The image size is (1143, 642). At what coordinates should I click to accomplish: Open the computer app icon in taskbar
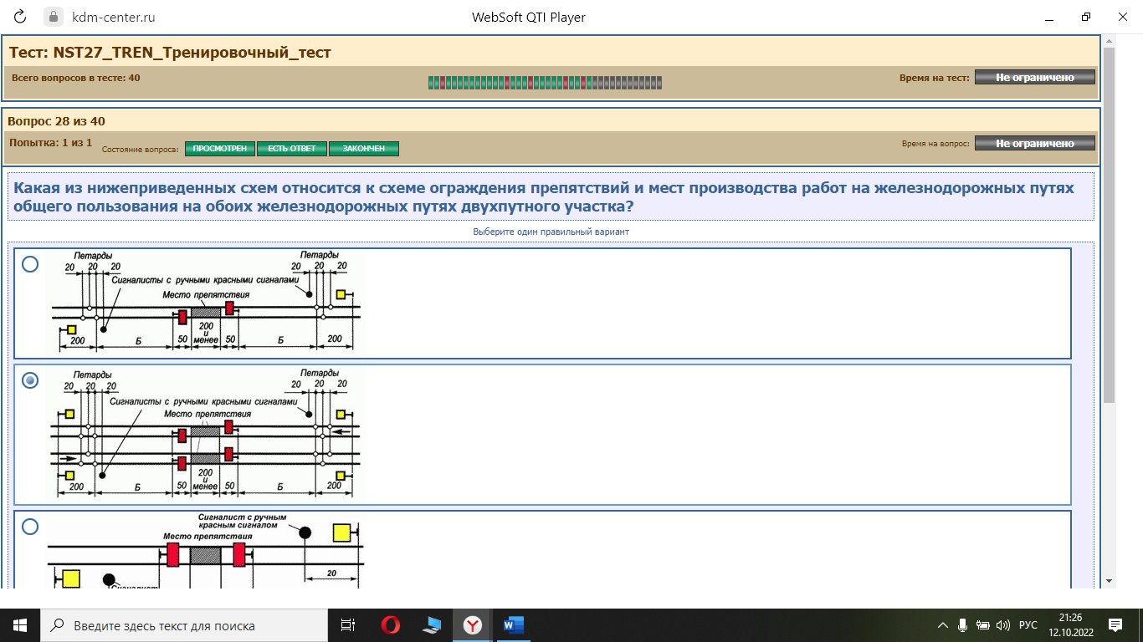pos(432,625)
